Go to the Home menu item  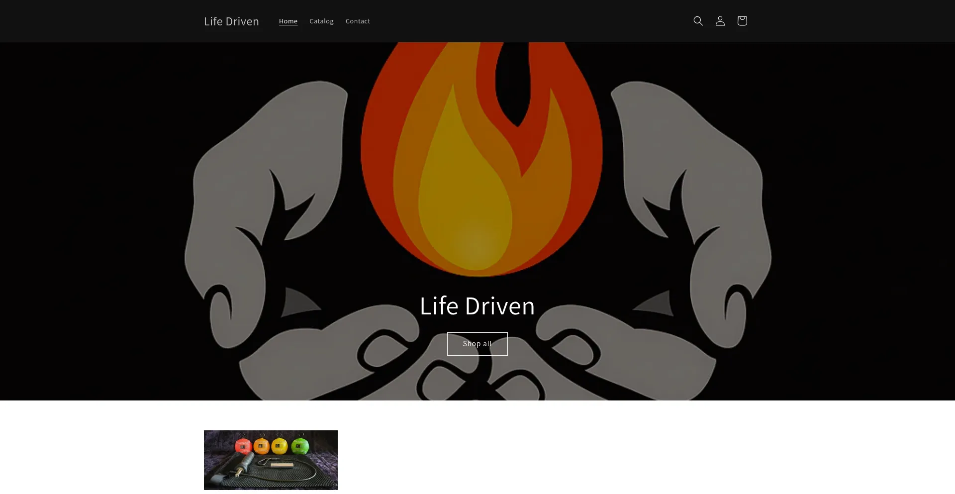tap(288, 21)
